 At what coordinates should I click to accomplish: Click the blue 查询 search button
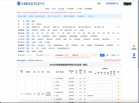[x=102, y=55]
